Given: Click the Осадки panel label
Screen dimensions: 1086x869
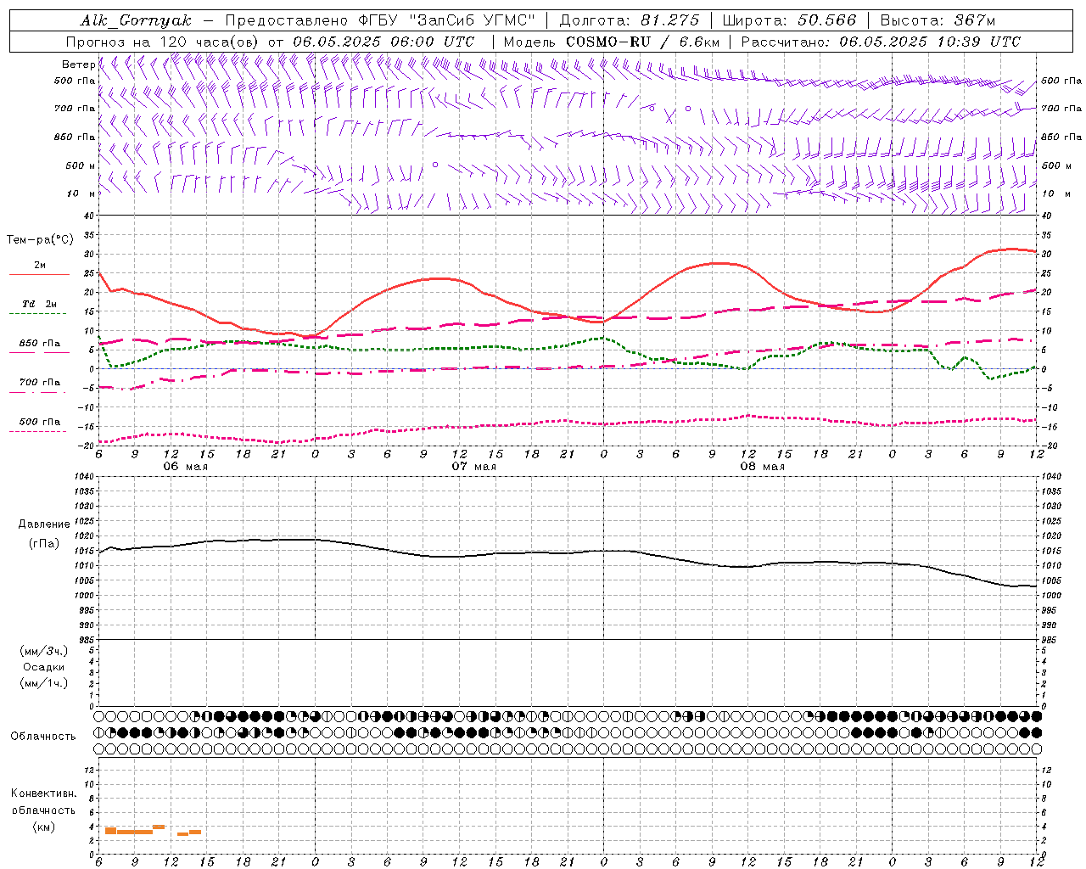Looking at the screenshot, I should pos(44,667).
